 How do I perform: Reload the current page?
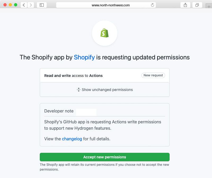coord(152,5)
